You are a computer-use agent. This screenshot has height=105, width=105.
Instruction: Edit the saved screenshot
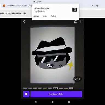click(x=45, y=16)
